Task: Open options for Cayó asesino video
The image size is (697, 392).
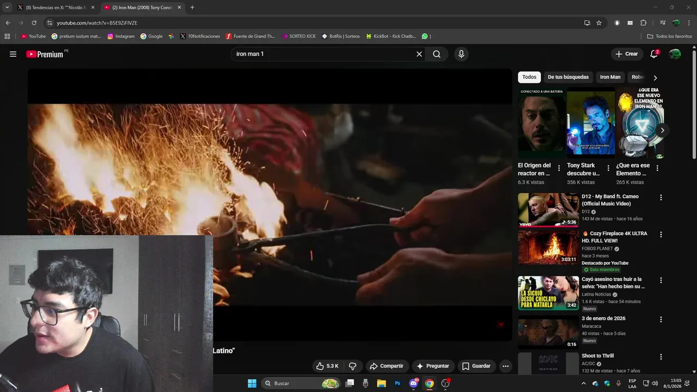Action: [x=661, y=280]
